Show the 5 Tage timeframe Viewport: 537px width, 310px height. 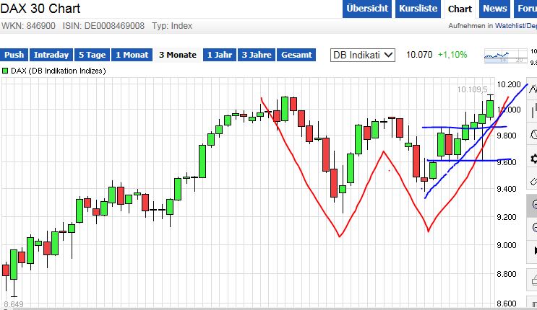coord(92,55)
